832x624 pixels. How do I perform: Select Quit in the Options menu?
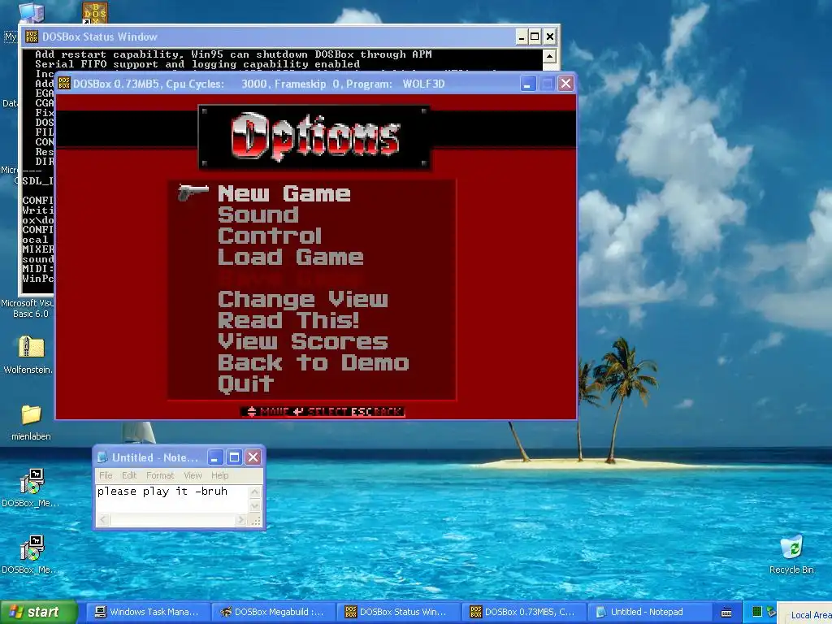click(246, 384)
